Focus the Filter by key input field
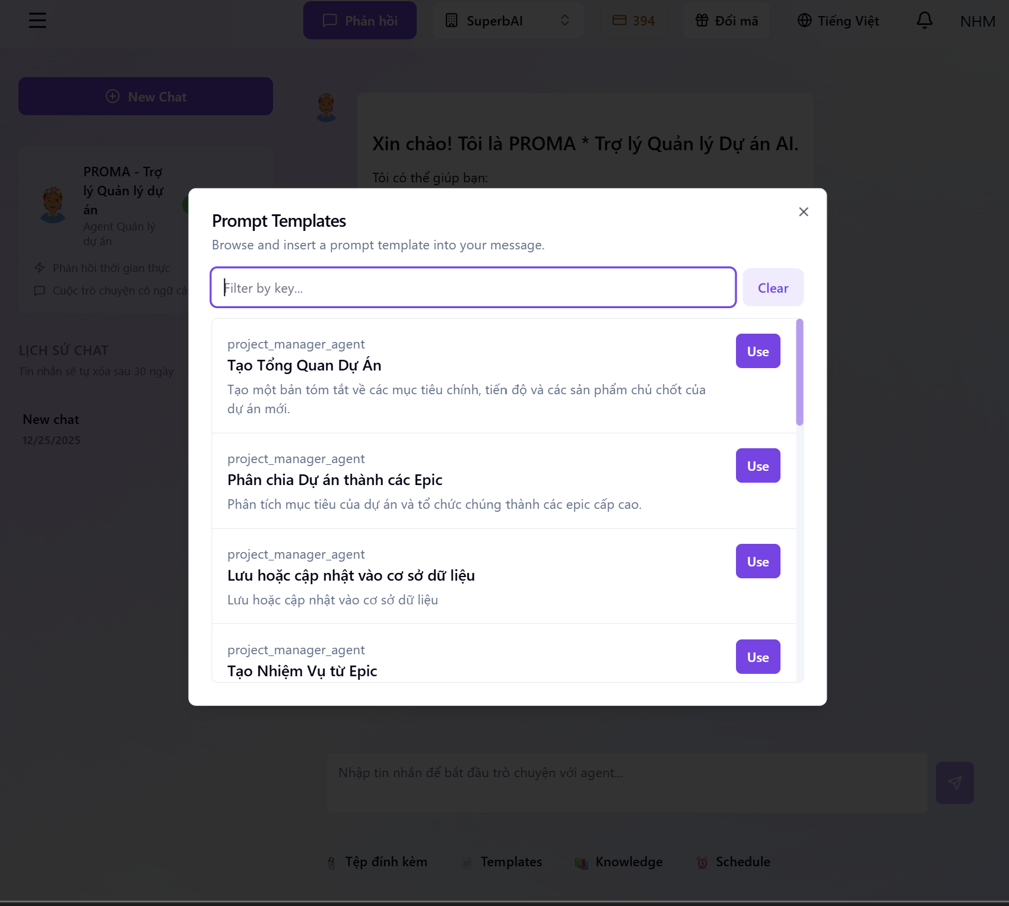 coord(473,287)
